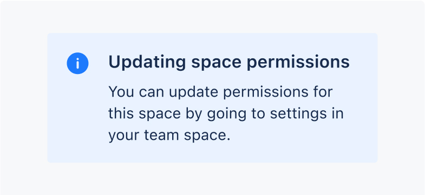The image size is (425, 195).
Task: Click the word 'Updating' in the title
Action: click(x=147, y=63)
